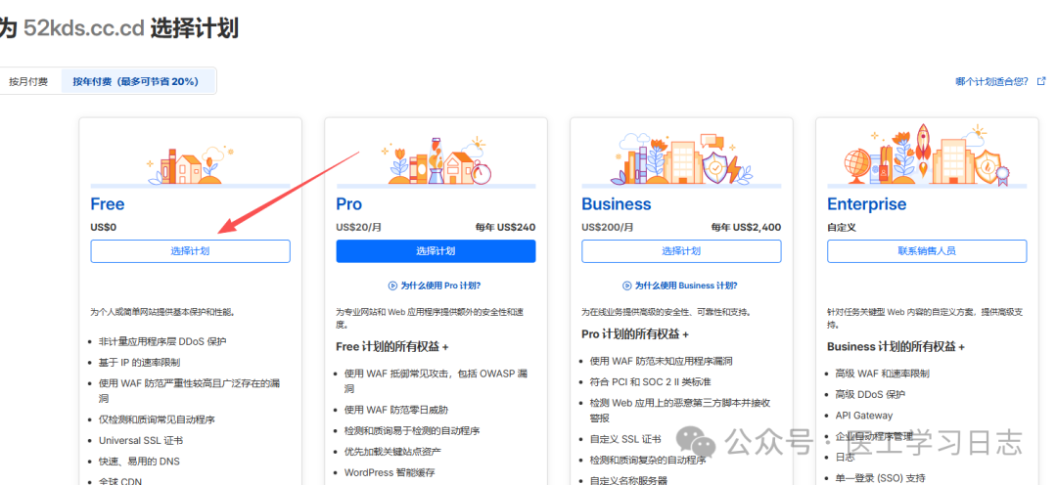
Task: Click 单一登录 (SSO) 支持 item
Action: click(x=881, y=478)
